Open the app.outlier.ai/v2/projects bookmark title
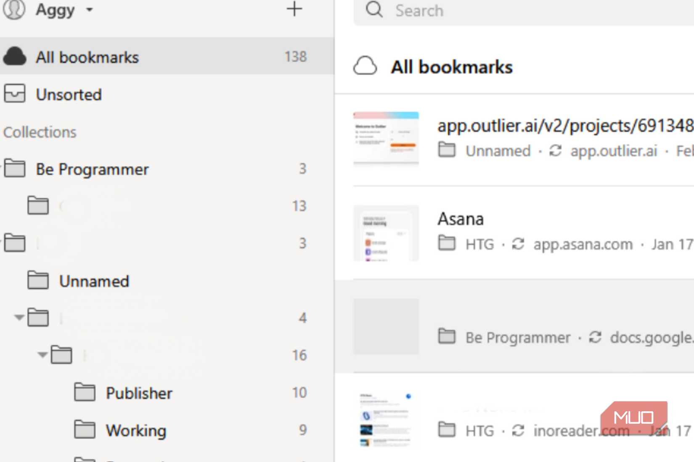The width and height of the screenshot is (694, 462). pyautogui.click(x=566, y=126)
